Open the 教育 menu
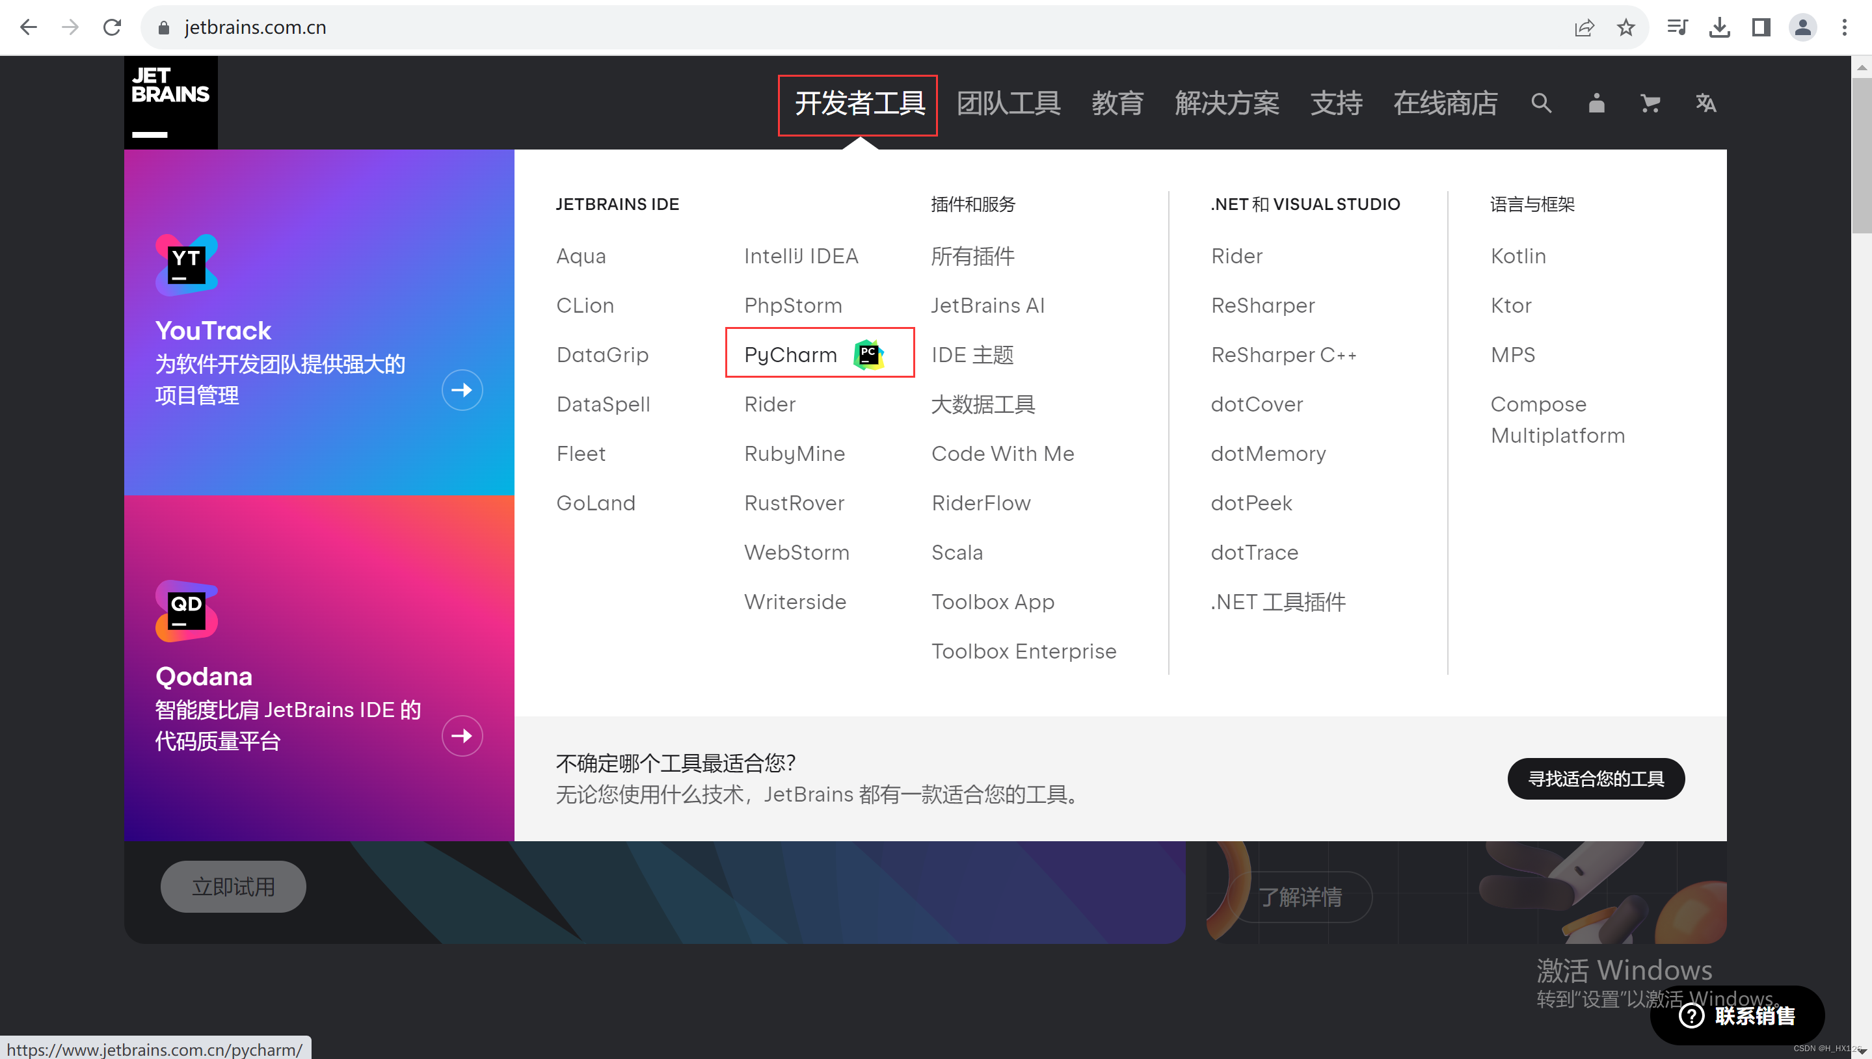Image resolution: width=1872 pixels, height=1059 pixels. [x=1117, y=103]
